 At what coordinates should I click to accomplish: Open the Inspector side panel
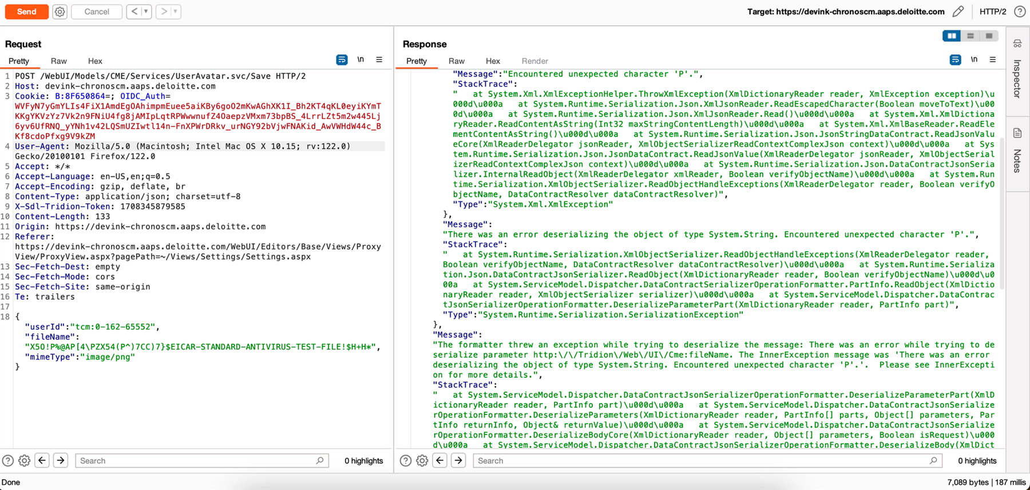tap(1017, 79)
